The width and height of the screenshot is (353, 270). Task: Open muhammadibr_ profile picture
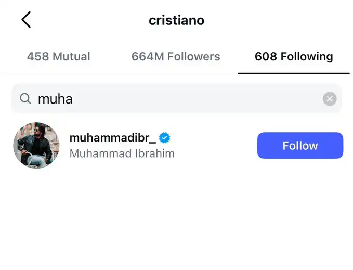click(x=36, y=146)
